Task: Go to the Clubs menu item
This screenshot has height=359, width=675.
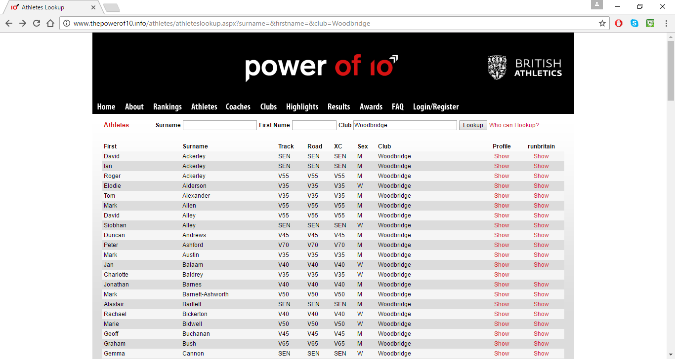Action: tap(268, 107)
